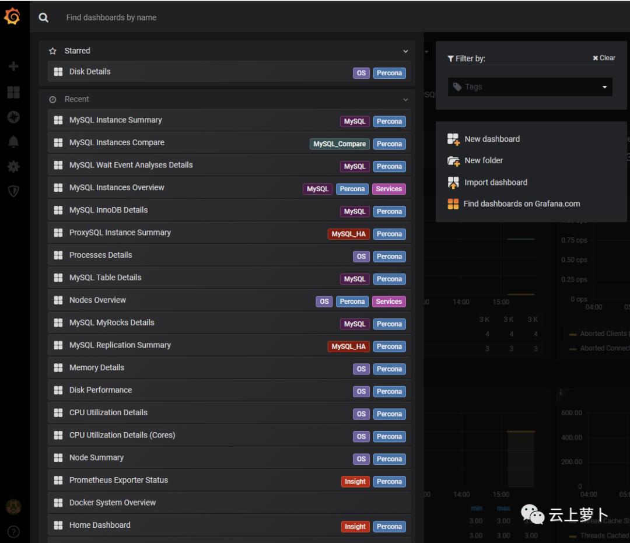Click the dashboard icon beside Memory Details
Viewport: 630px width, 543px height.
pyautogui.click(x=58, y=367)
